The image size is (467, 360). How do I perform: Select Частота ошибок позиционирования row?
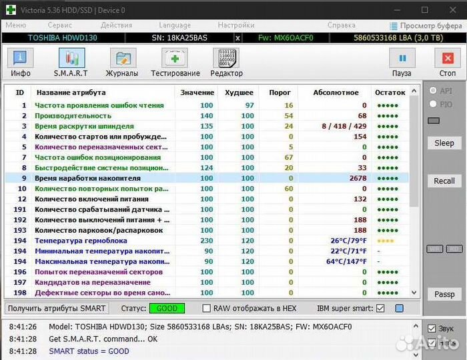pos(207,157)
